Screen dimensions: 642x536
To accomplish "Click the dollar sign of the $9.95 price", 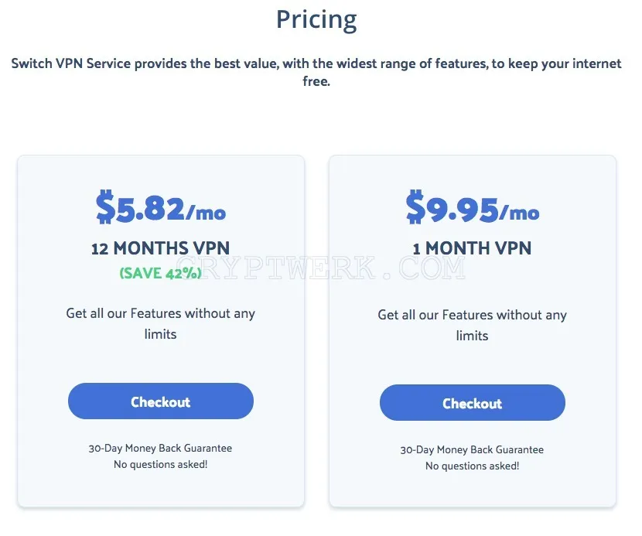I will click(415, 207).
